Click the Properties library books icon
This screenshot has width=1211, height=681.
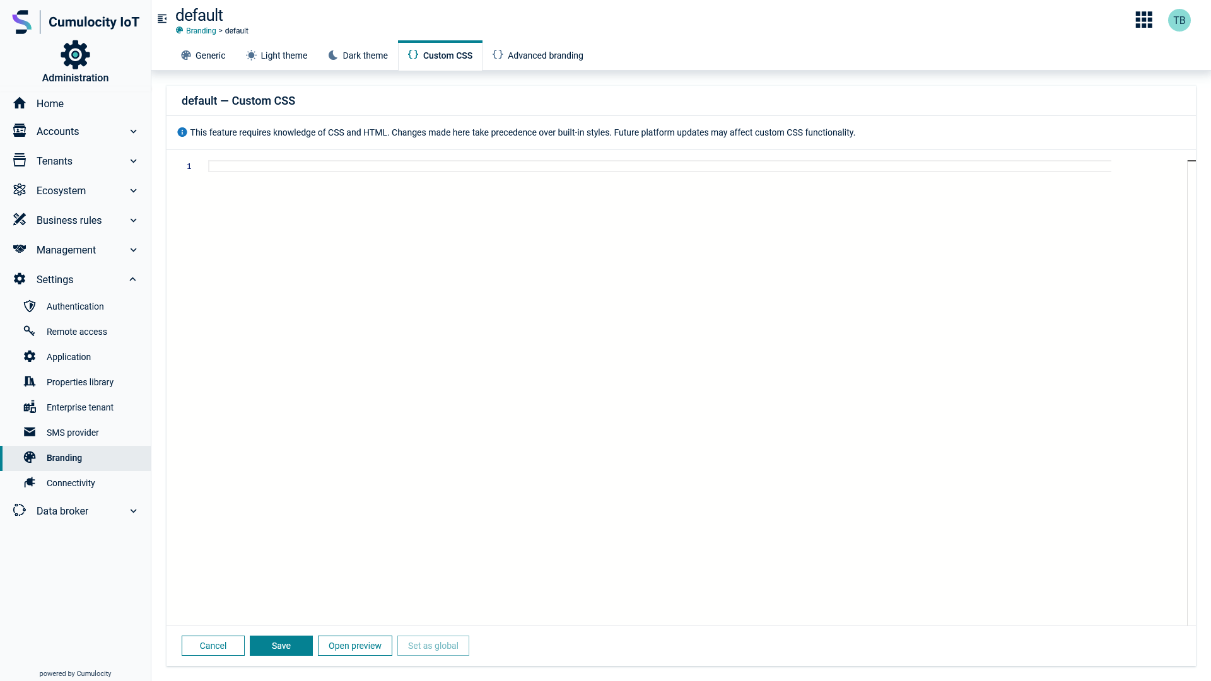pos(30,381)
